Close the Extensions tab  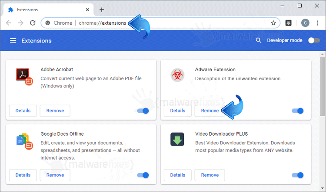click(x=87, y=10)
